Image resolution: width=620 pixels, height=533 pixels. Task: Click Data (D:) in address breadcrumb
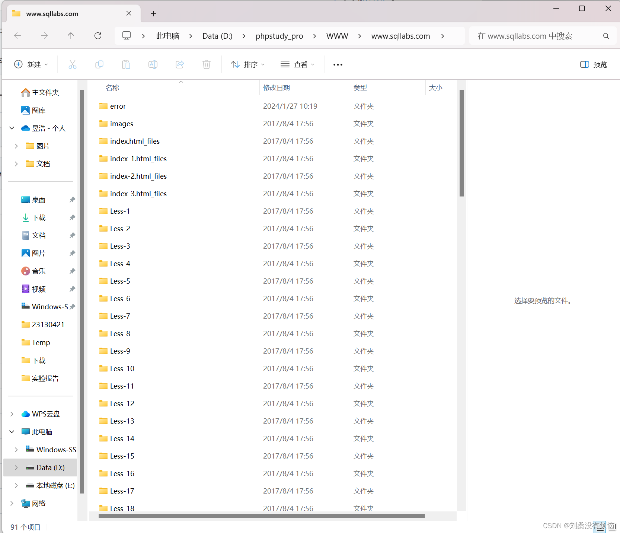tap(217, 36)
